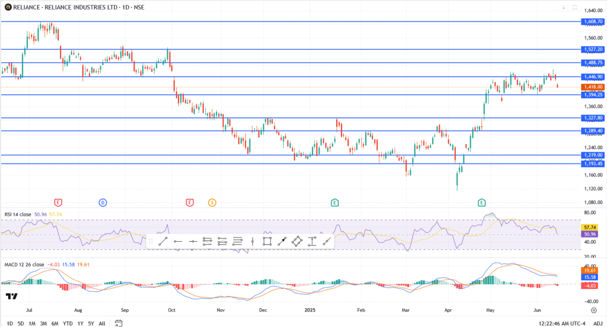607x327 pixels.
Task: Select the Horizontal Ray tool
Action: click(x=177, y=241)
